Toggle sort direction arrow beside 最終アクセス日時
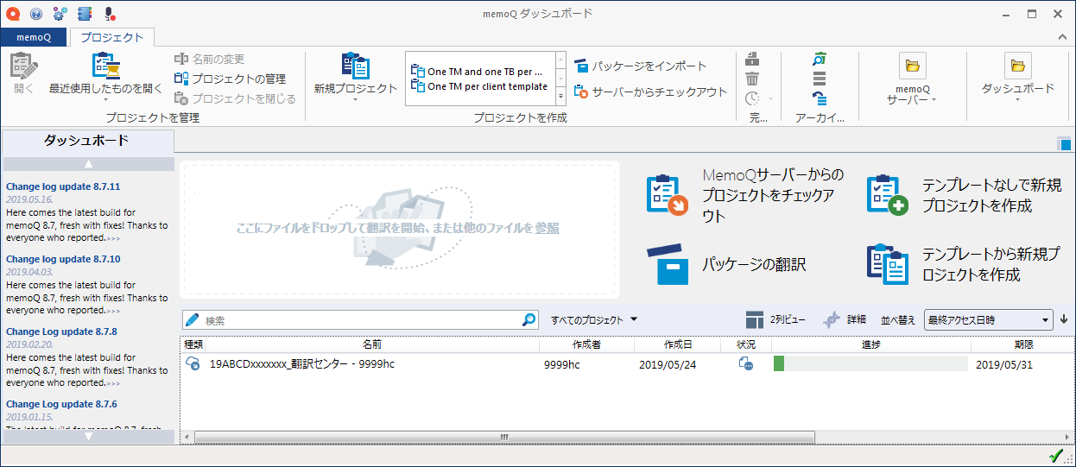This screenshot has height=467, width=1076. 1064,319
